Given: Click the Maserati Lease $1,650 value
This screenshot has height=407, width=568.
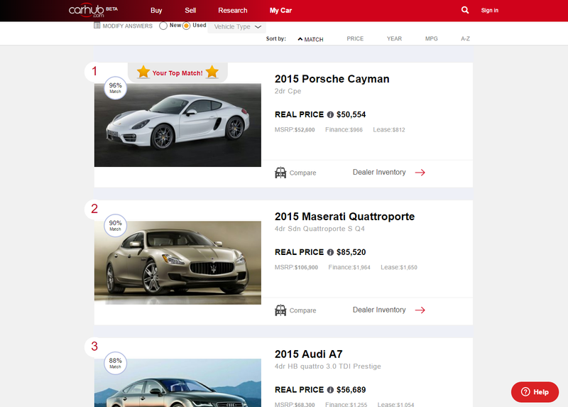Looking at the screenshot, I should [409, 268].
